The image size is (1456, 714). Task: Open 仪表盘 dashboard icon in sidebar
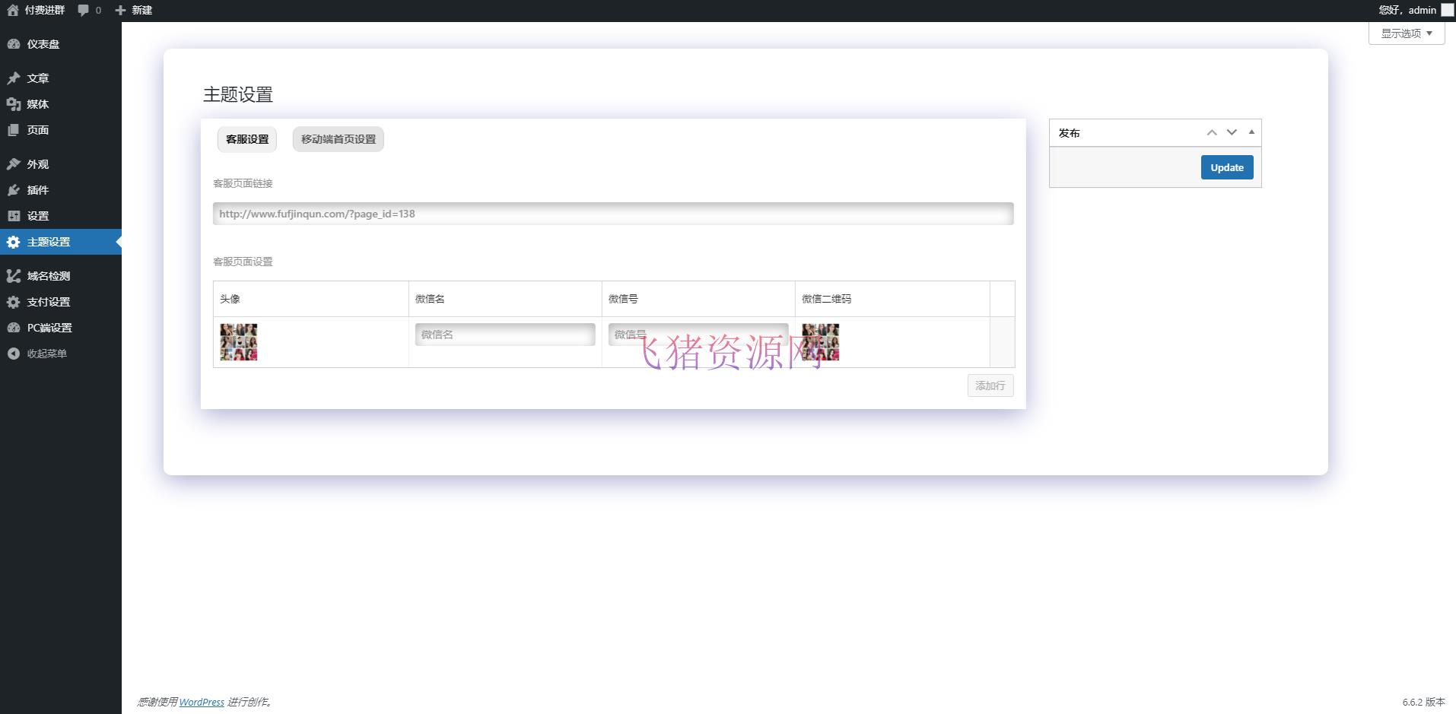(x=14, y=44)
